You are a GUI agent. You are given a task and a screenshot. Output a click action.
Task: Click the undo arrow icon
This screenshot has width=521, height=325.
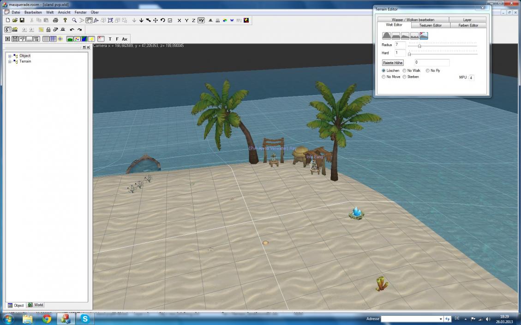(x=72, y=30)
